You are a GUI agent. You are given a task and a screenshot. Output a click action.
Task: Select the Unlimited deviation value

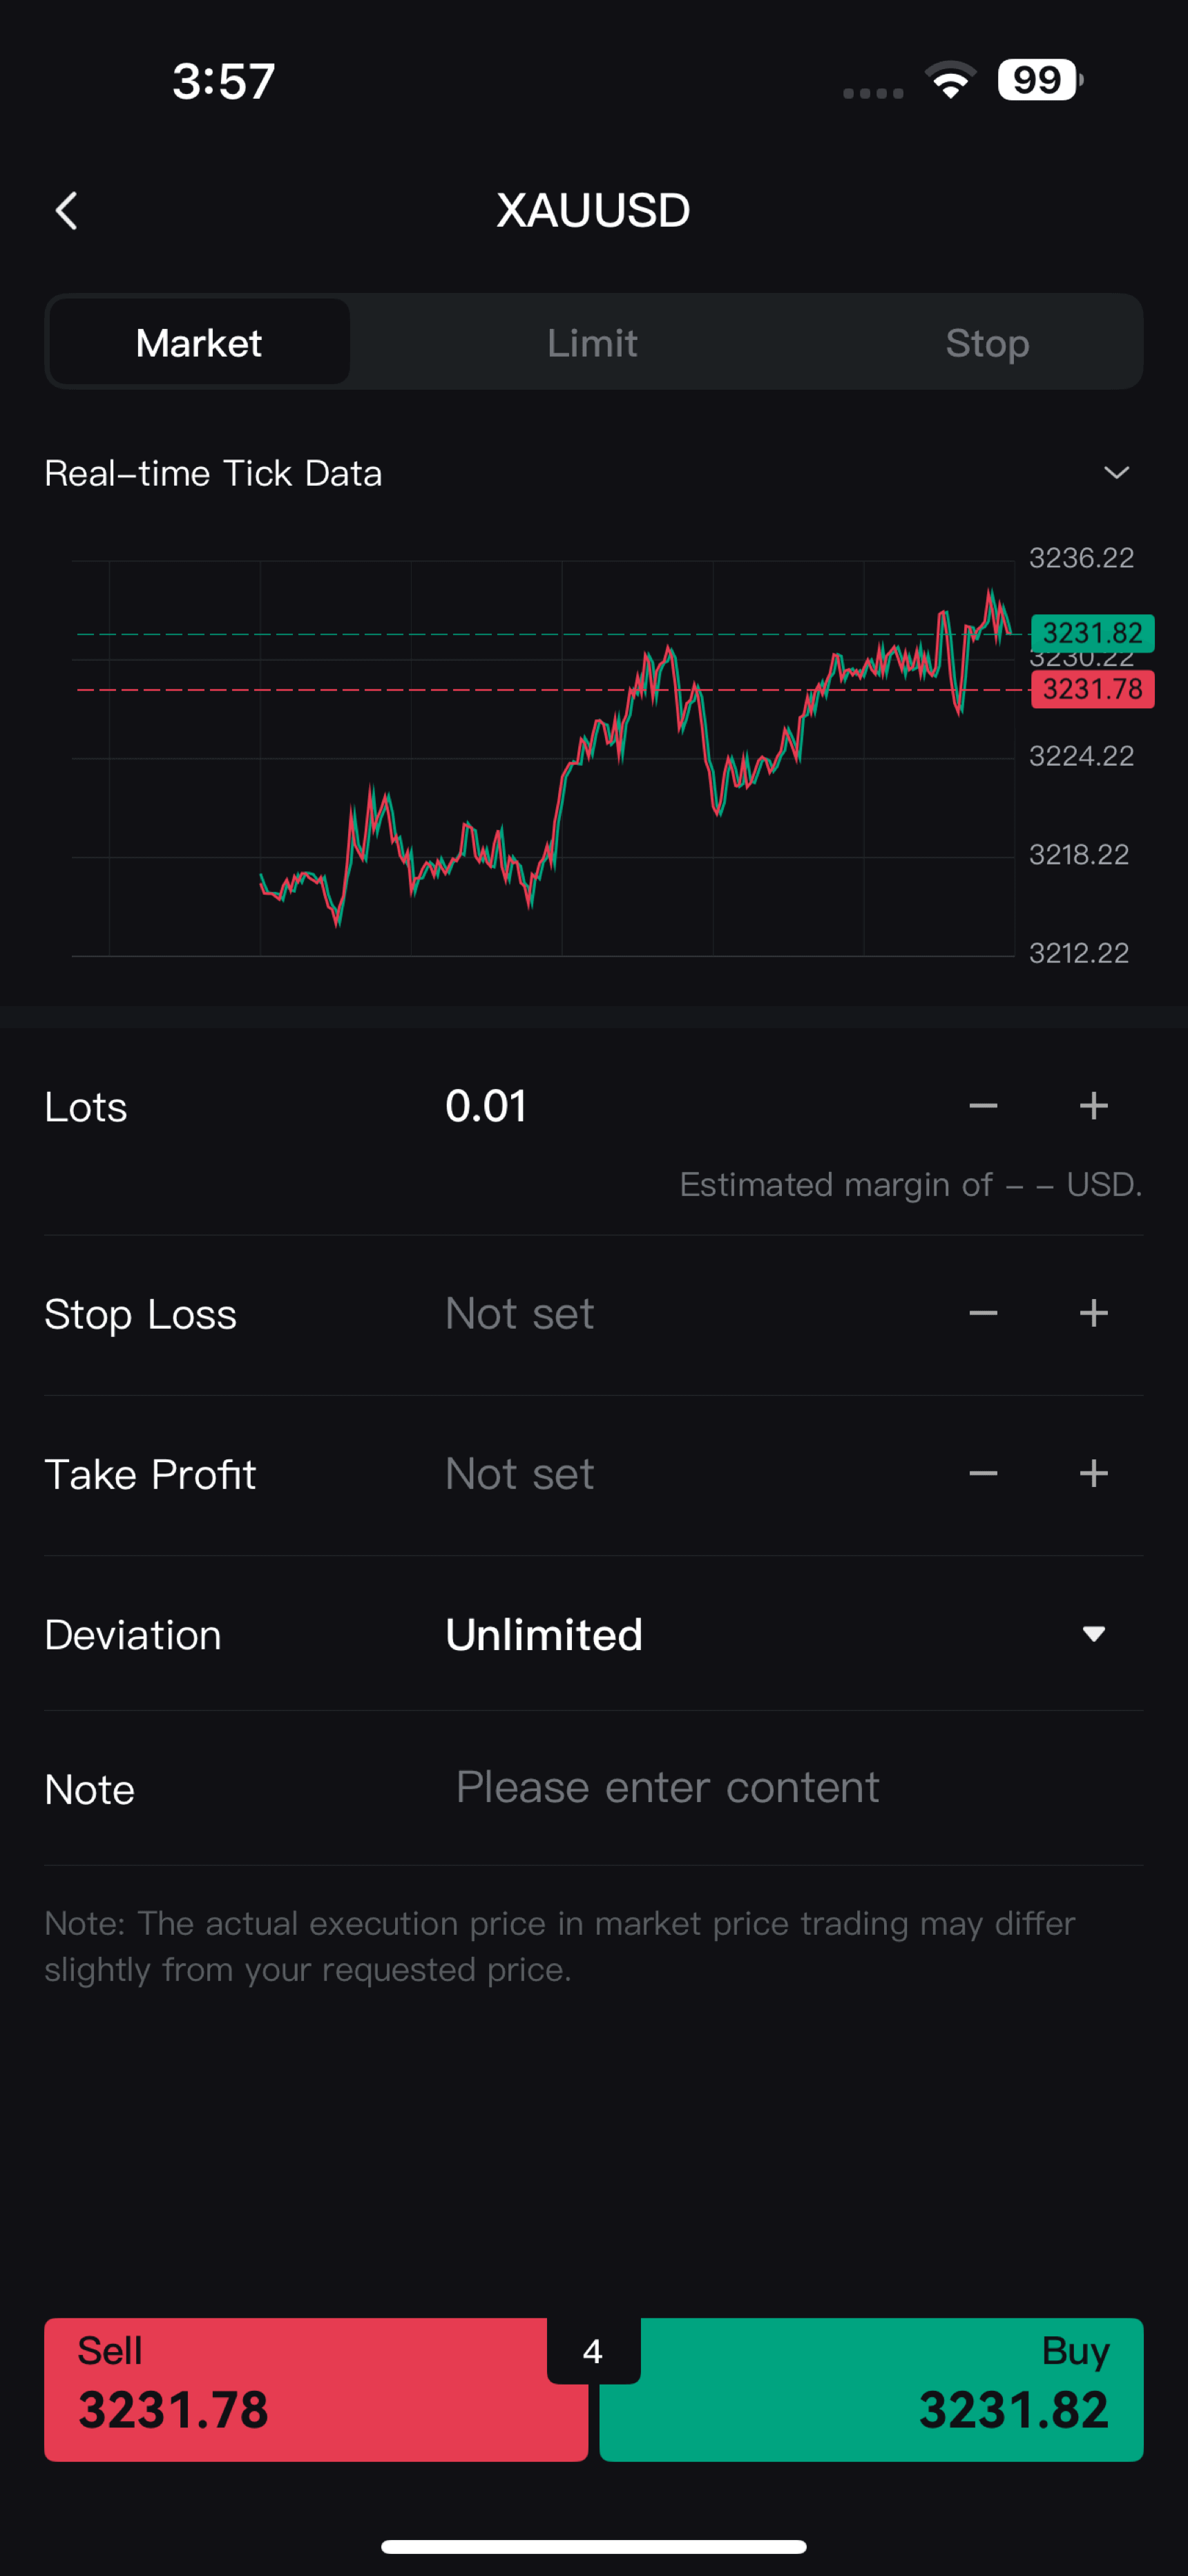[x=544, y=1635]
